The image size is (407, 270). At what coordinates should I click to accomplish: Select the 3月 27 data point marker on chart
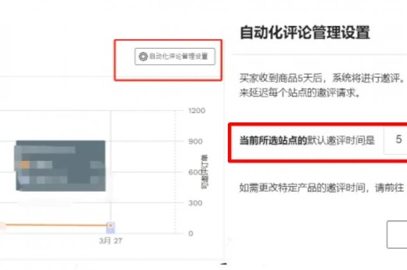point(111,226)
